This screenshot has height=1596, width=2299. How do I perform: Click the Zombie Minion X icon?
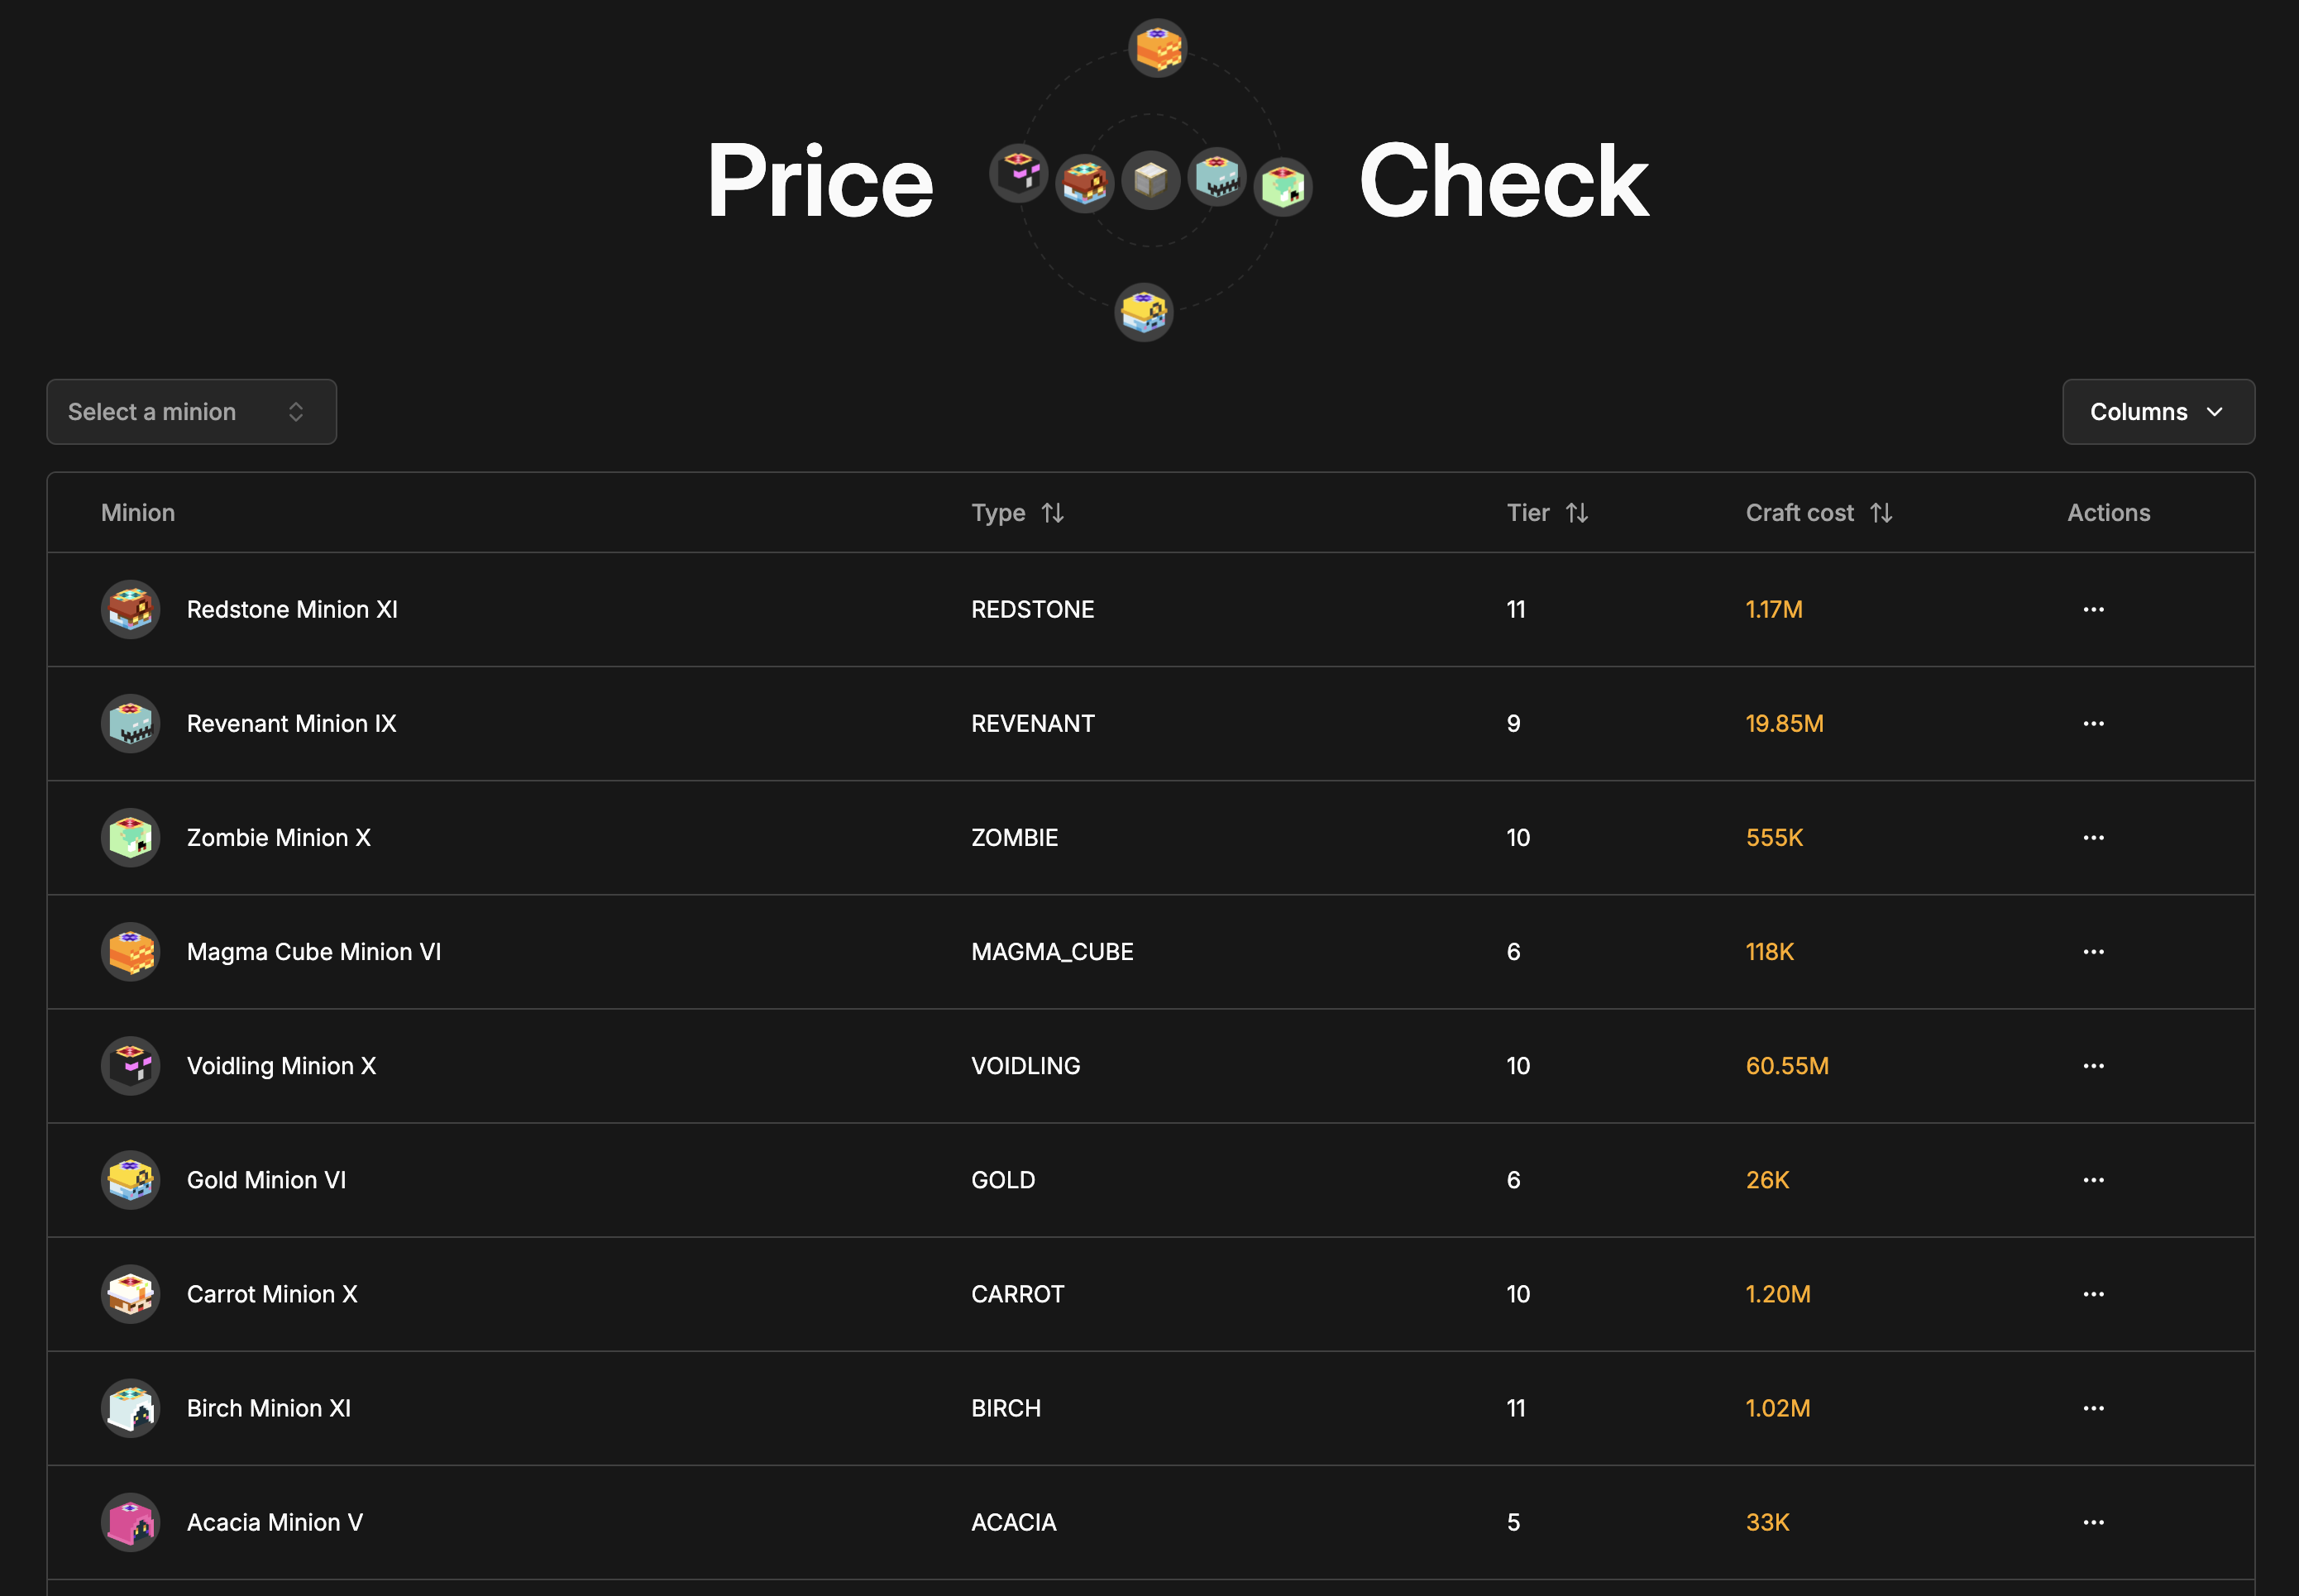pos(130,837)
